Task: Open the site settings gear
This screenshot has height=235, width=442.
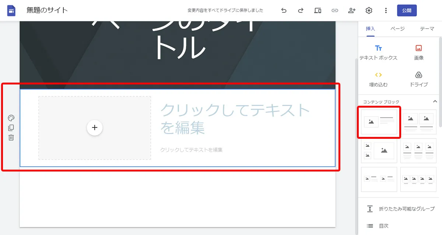Action: click(x=368, y=11)
